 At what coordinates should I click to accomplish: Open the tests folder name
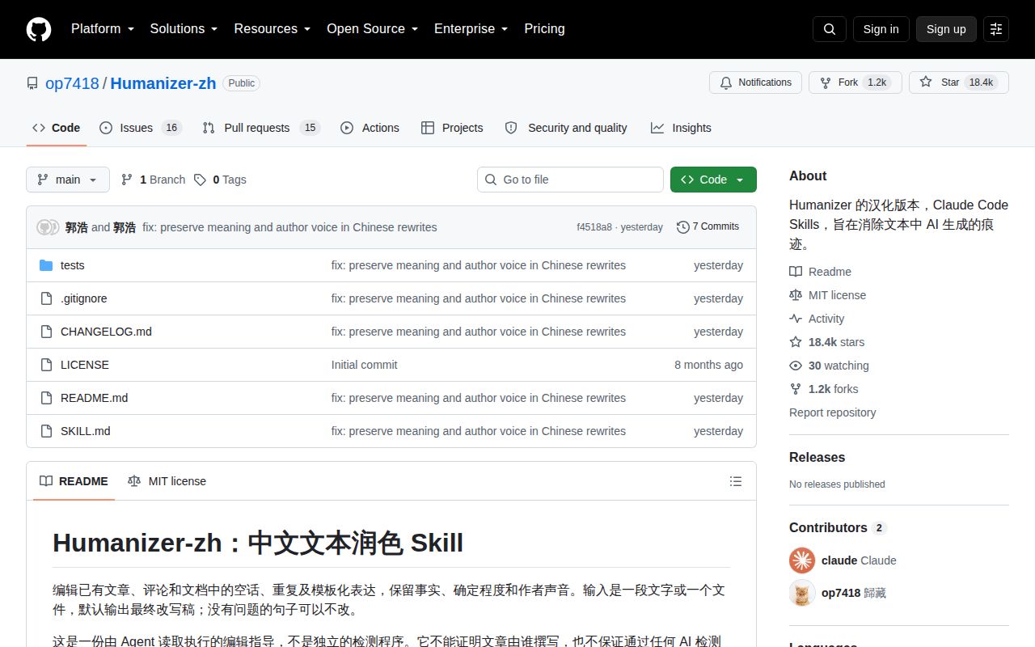(x=73, y=265)
